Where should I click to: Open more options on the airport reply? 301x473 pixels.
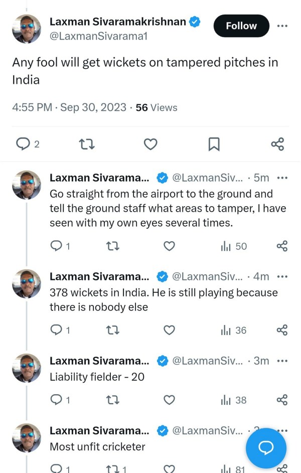click(x=282, y=179)
